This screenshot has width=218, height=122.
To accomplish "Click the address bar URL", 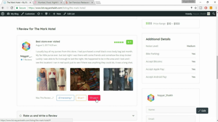I will (x=57, y=8).
